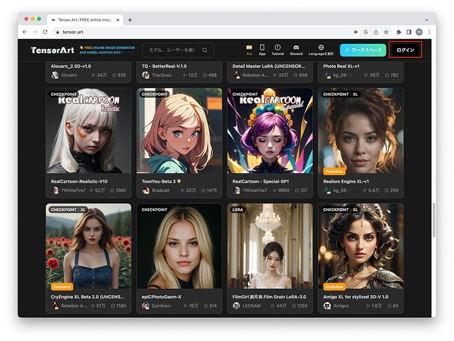Viewport: 454px width, 341px height.
Task: Click the TQ - BetterReal-V.1.0 title
Action: 164,66
